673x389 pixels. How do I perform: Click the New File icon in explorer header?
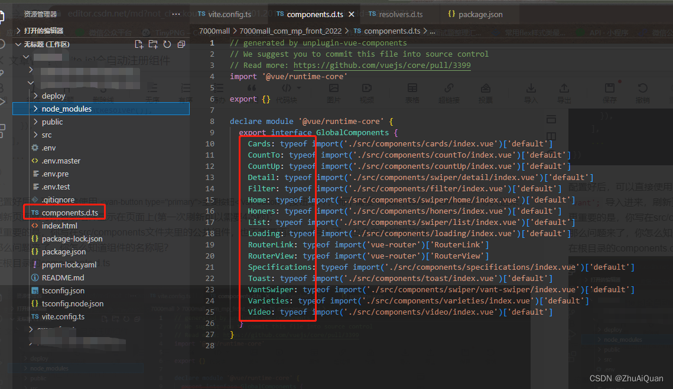coord(139,44)
